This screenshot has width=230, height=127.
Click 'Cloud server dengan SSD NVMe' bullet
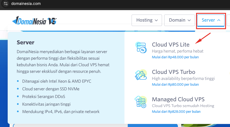(51, 89)
